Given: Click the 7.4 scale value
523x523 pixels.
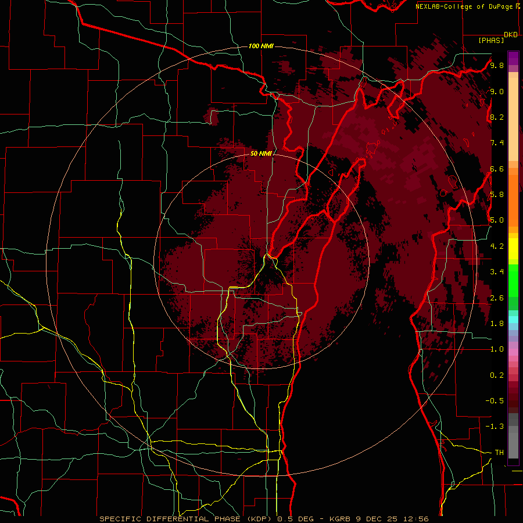Looking at the screenshot, I should coord(497,143).
